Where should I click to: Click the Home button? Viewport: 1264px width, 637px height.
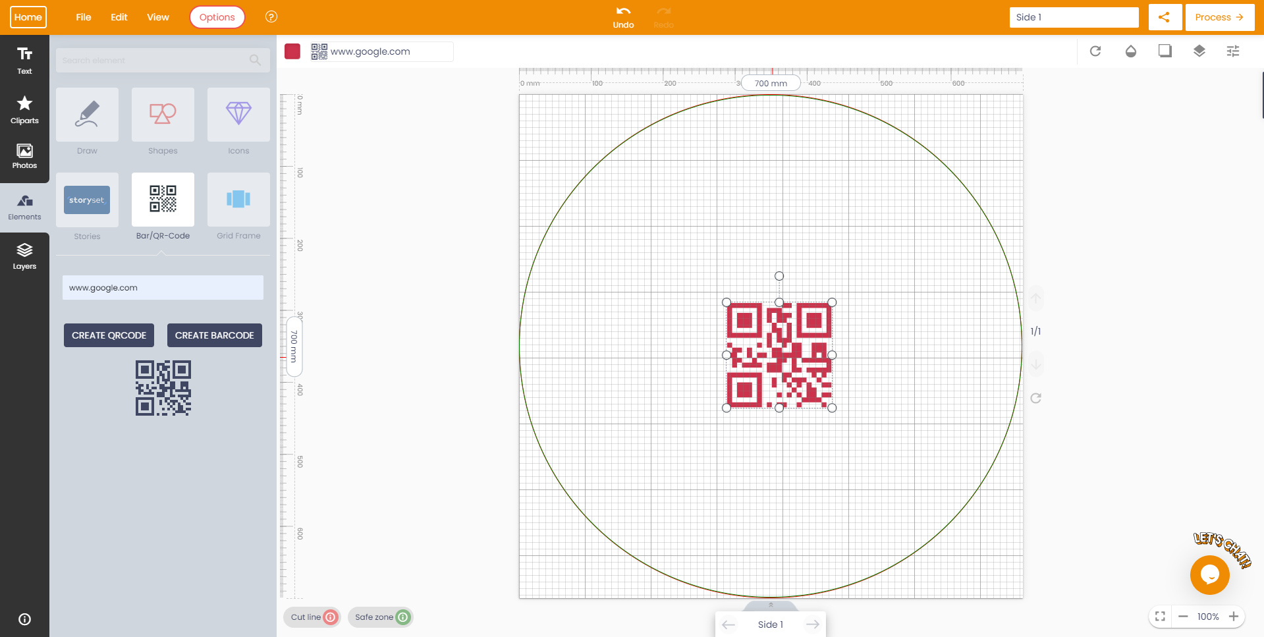point(28,17)
